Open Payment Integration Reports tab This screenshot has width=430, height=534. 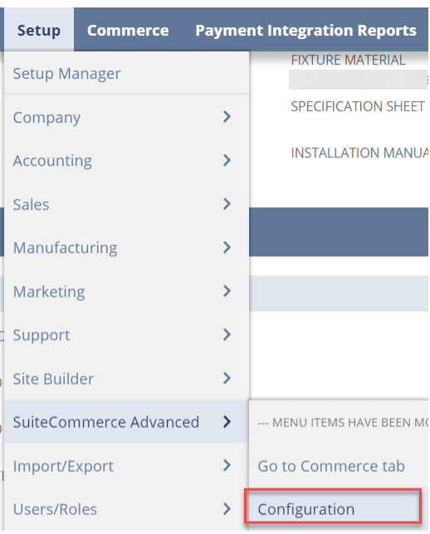[305, 30]
